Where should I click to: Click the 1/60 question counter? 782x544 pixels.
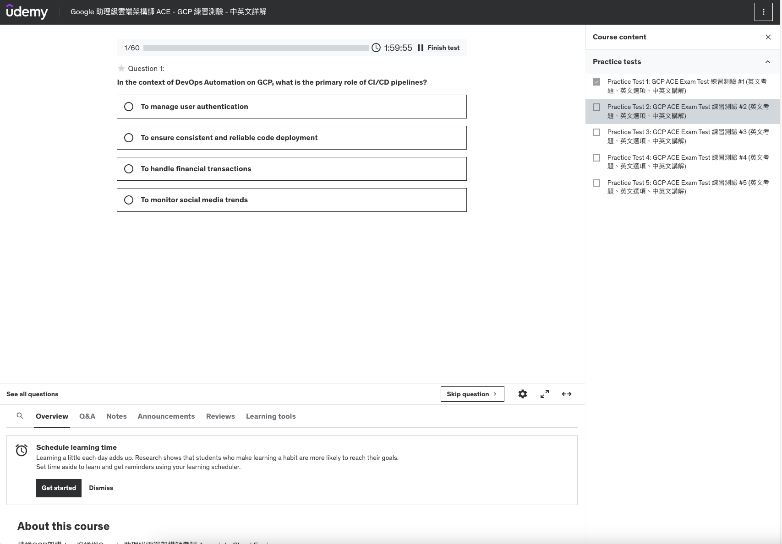[132, 48]
